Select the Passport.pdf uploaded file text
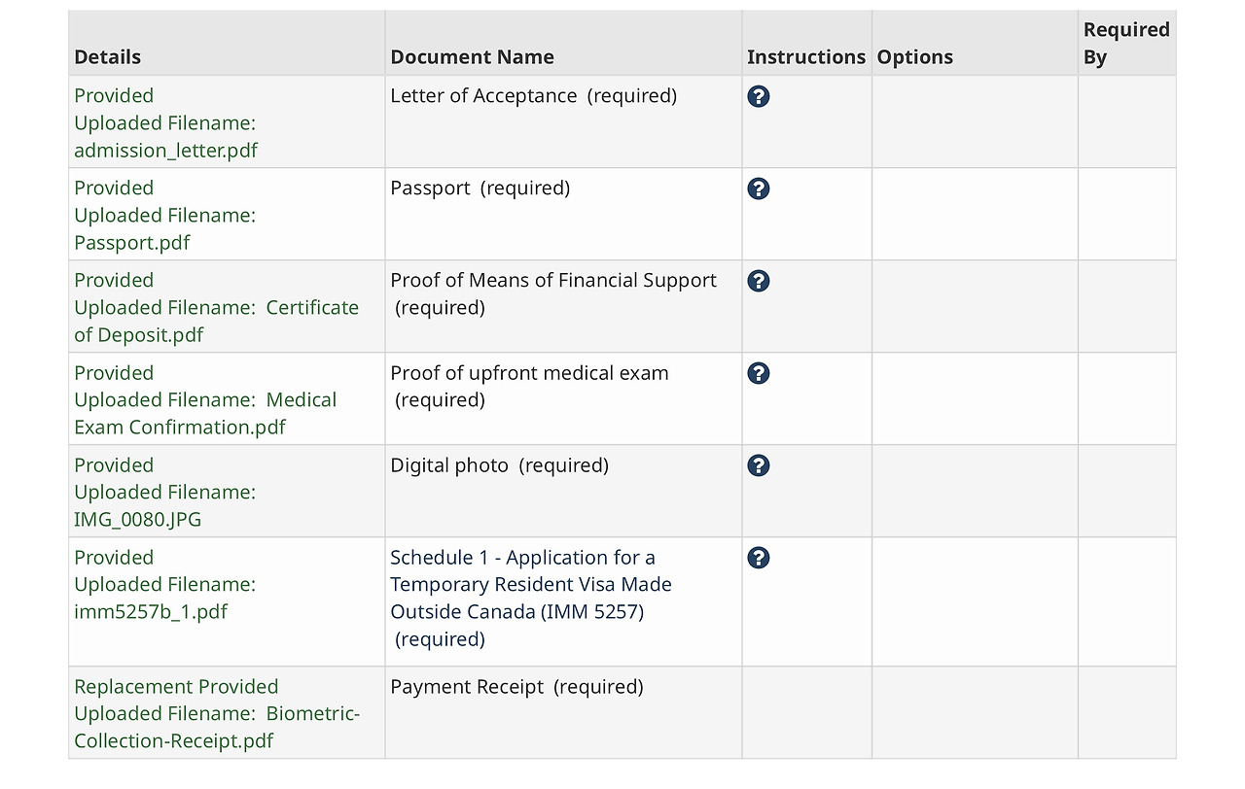Screen dimensions: 1245x789 132,243
